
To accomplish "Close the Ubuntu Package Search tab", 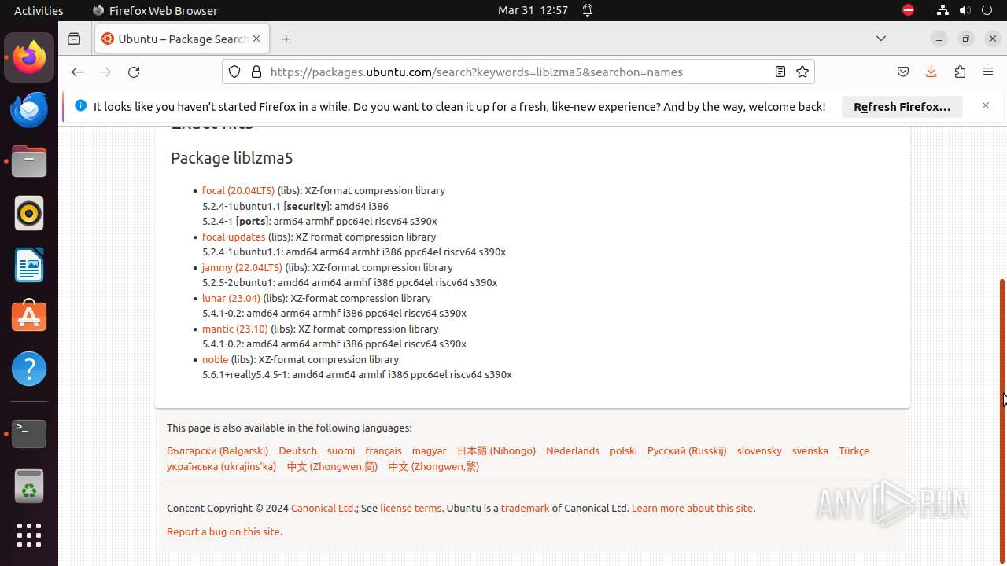I will click(256, 39).
